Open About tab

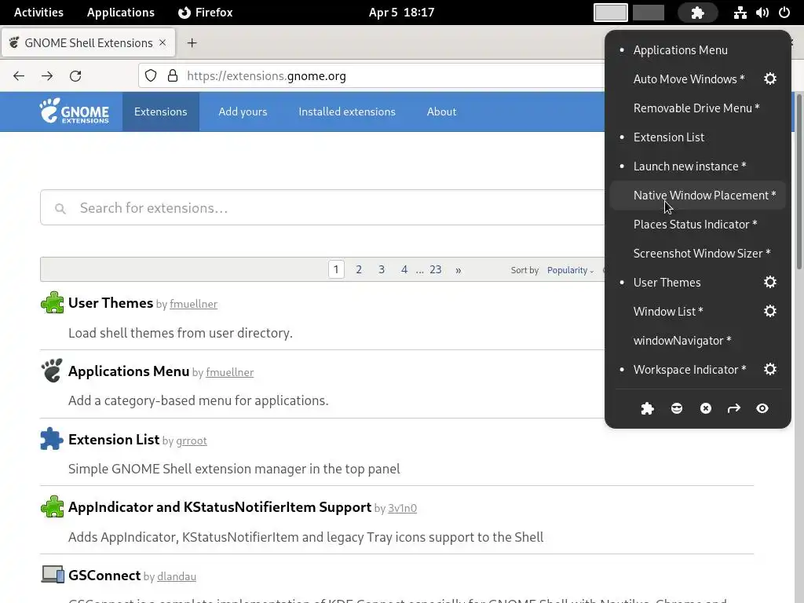441,111
